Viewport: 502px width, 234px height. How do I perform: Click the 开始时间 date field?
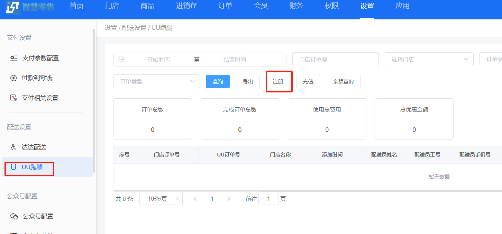coord(158,60)
